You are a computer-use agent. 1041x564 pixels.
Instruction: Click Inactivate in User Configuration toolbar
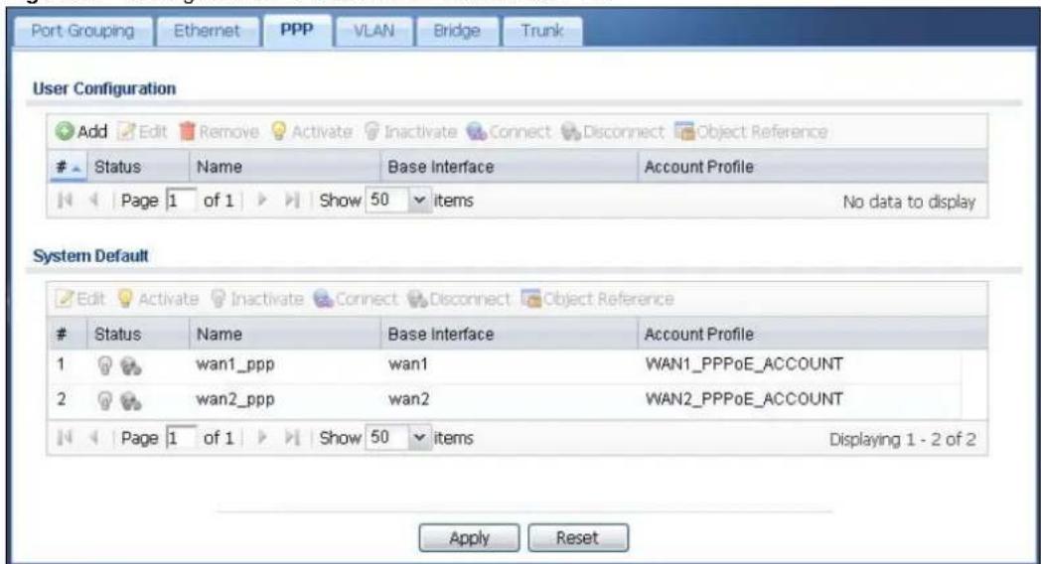click(x=410, y=131)
